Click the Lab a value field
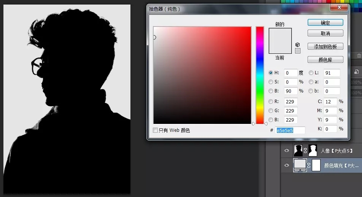The image size is (362, 197). point(332,82)
